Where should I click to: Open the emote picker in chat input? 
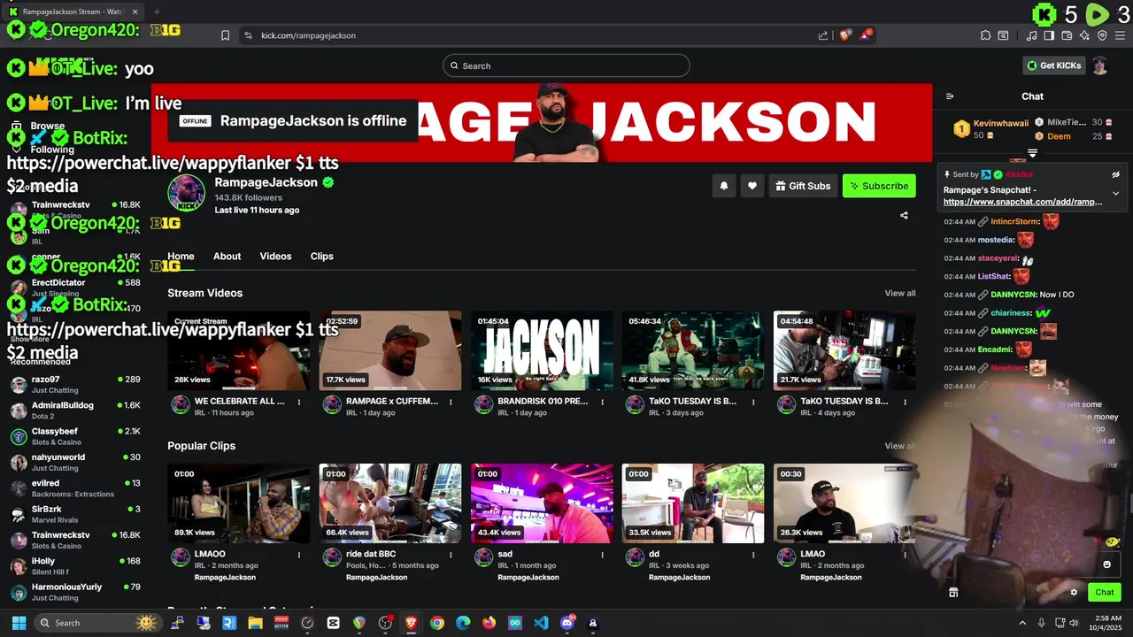point(1106,564)
